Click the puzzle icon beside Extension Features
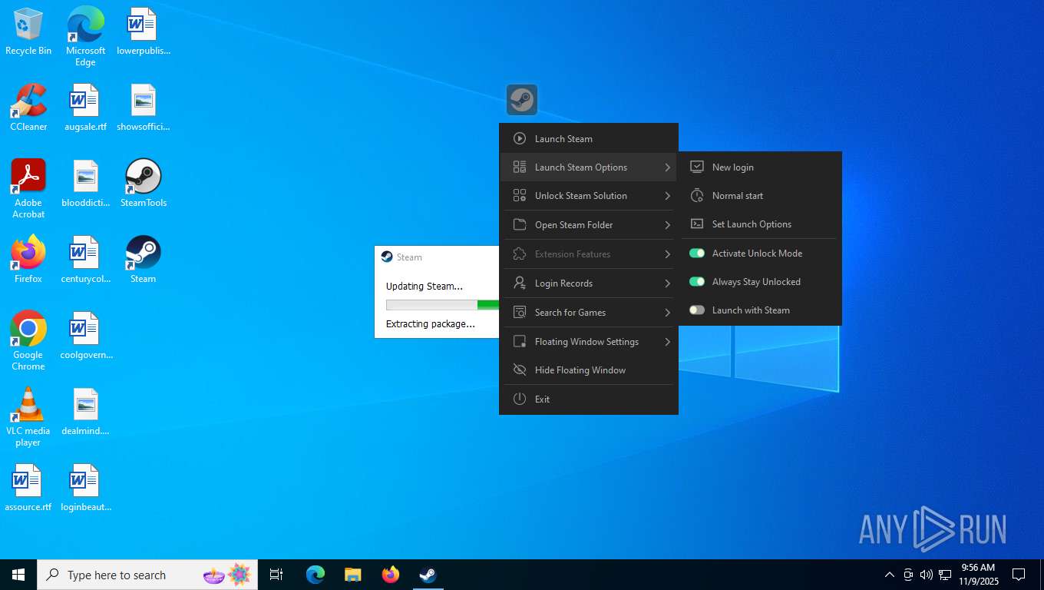1044x590 pixels. 520,254
